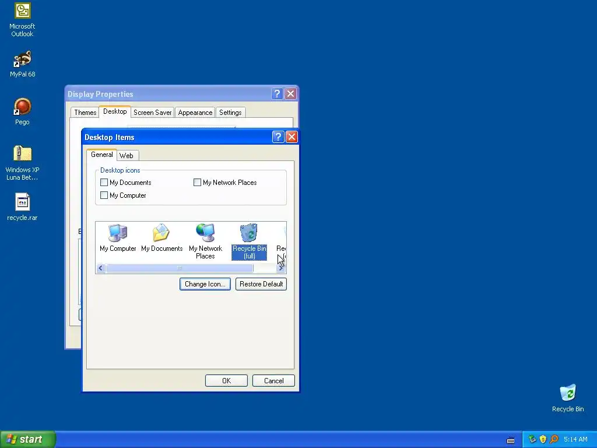The image size is (597, 448).
Task: Select Desktop tab in Display Properties
Action: [115, 111]
